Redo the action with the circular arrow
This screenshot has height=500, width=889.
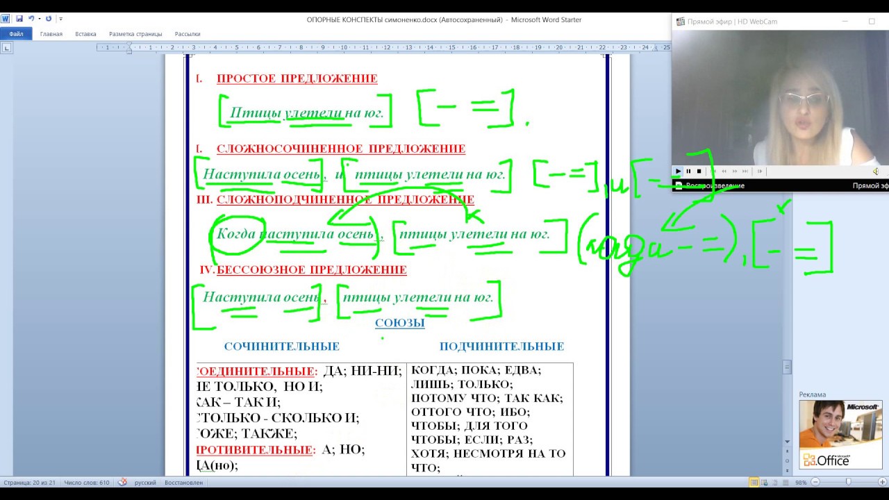(49, 19)
